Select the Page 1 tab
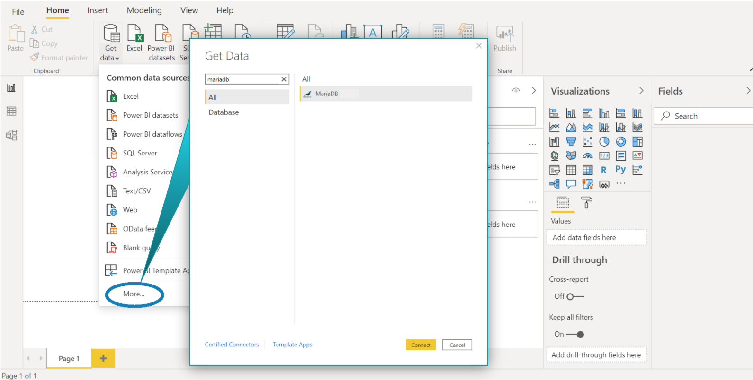Viewport: 753px width, 380px height. [x=69, y=358]
